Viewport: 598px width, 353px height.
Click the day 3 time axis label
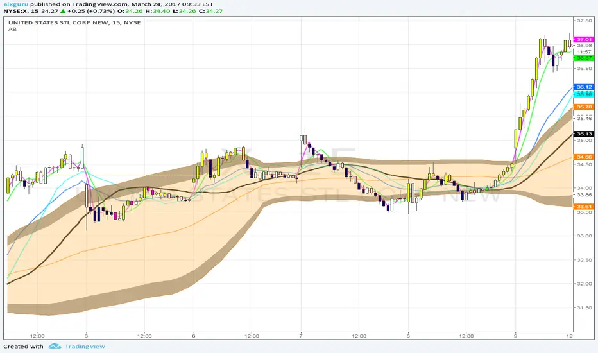click(87, 336)
